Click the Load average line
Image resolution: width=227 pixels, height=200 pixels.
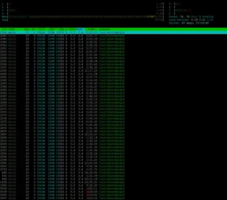(x=191, y=20)
